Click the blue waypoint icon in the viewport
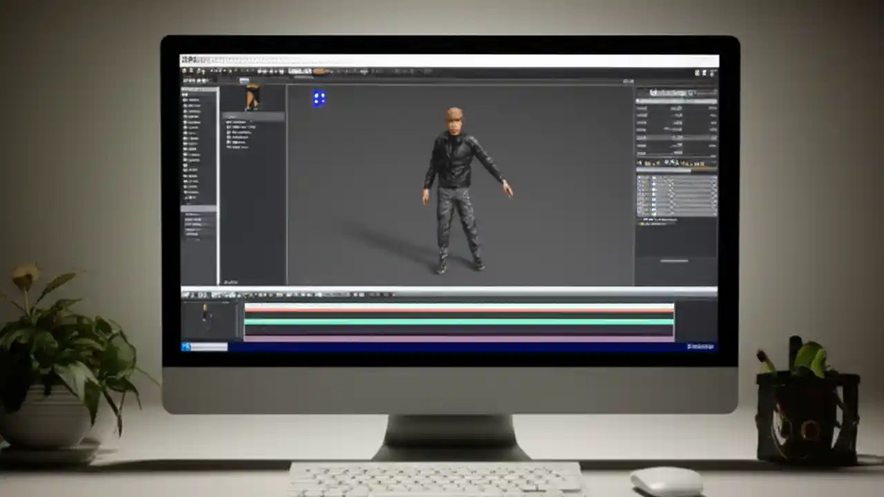This screenshot has width=884, height=497. click(318, 98)
